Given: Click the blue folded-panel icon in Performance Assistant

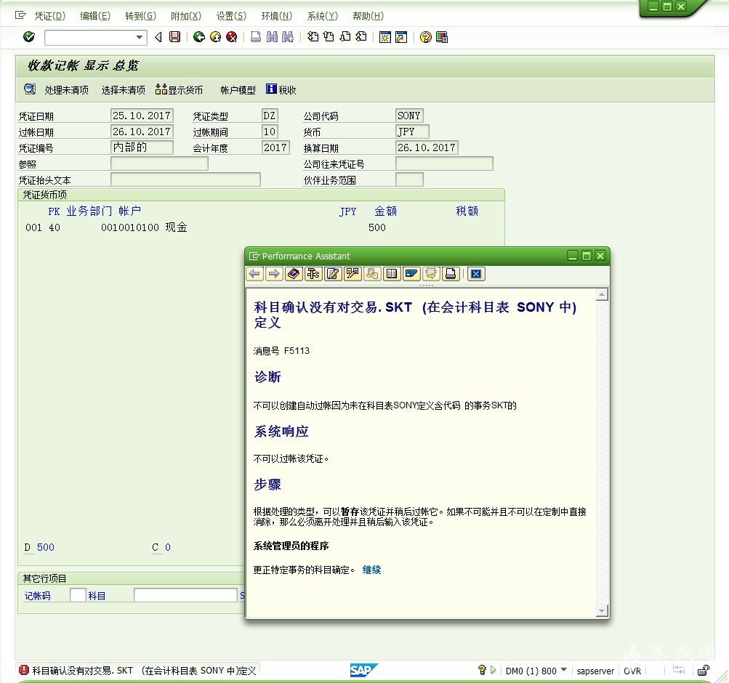Looking at the screenshot, I should [x=411, y=274].
